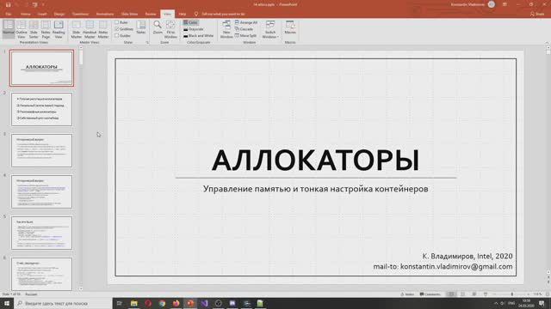Open the Notes Master view

click(x=103, y=29)
